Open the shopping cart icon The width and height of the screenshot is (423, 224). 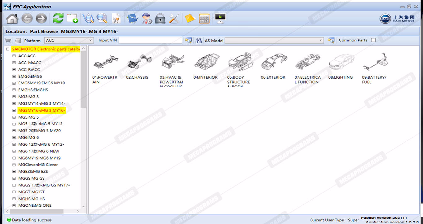coord(8,40)
